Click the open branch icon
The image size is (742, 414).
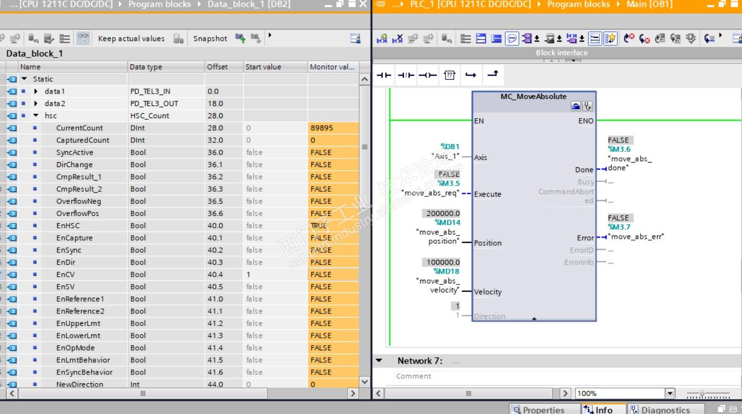(x=471, y=75)
